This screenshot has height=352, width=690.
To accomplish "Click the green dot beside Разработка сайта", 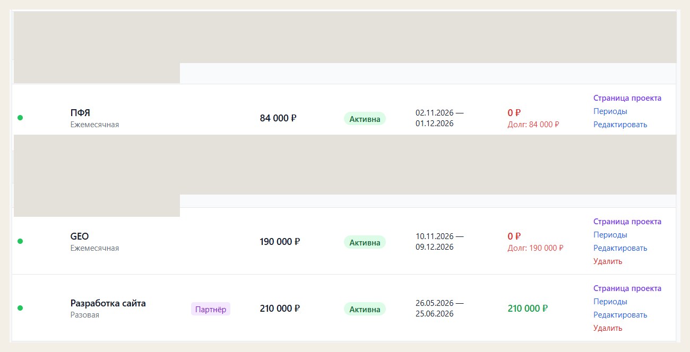I will (20, 308).
